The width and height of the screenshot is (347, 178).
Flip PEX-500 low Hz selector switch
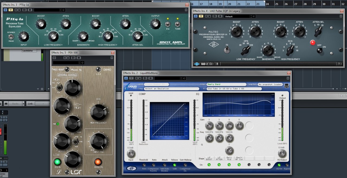(x=75, y=141)
